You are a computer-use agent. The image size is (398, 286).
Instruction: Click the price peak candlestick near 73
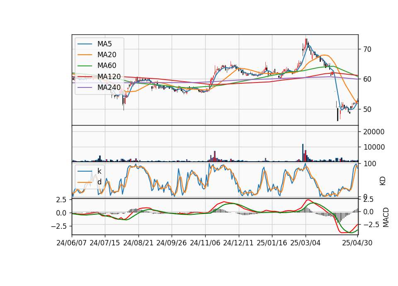(306, 44)
